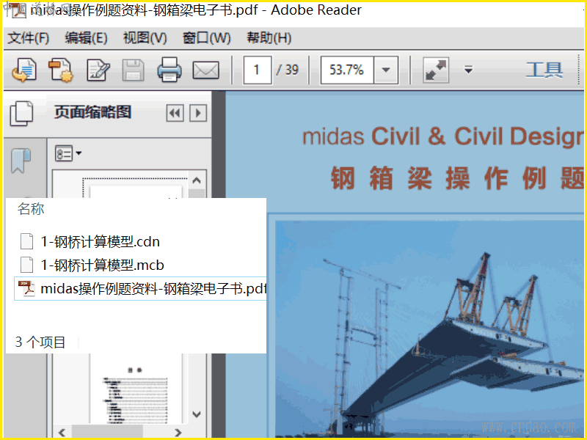Click the read mode expand arrows icon

point(436,70)
